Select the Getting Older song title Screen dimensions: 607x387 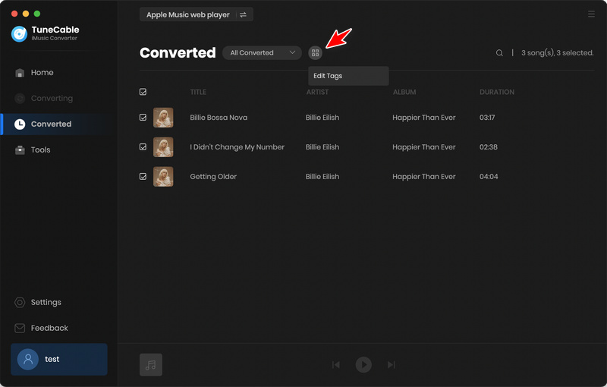213,177
